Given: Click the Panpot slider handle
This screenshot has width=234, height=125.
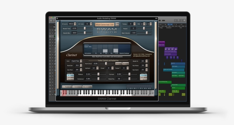Looking at the screenshot, I should (144, 28).
